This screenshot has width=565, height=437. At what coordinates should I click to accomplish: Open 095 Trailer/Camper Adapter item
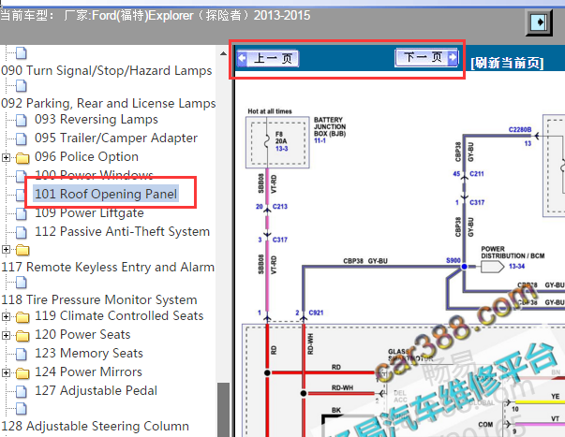click(116, 138)
